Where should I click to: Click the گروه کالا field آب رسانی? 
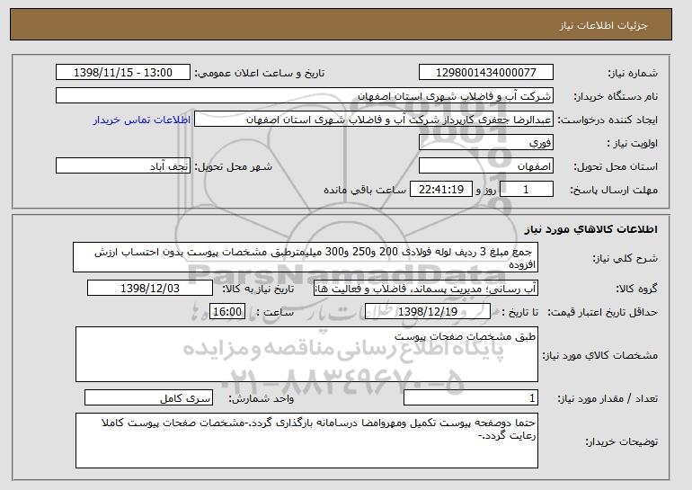click(426, 289)
